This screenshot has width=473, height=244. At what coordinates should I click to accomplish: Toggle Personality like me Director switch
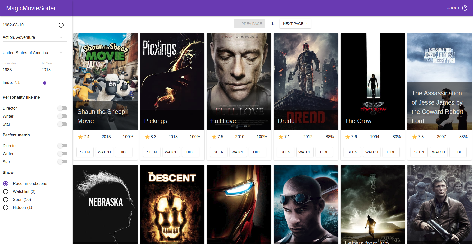pyautogui.click(x=62, y=108)
